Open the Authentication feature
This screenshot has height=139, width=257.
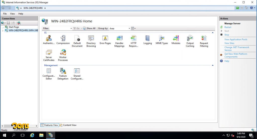(x=49, y=40)
